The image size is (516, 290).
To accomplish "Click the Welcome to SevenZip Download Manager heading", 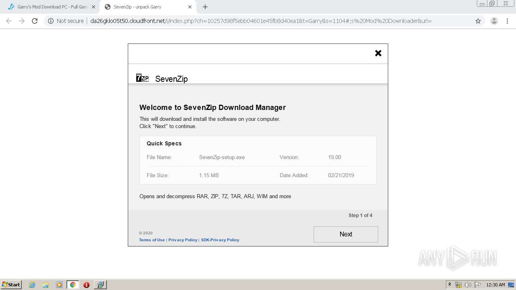I will (x=212, y=108).
